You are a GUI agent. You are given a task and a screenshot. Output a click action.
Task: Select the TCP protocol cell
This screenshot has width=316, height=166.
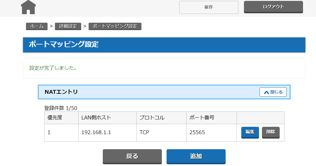(162, 133)
